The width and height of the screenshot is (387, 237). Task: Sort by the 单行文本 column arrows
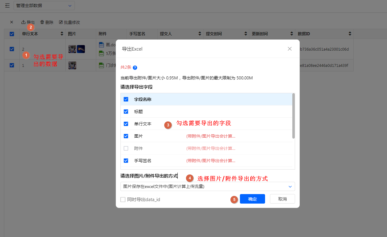pos(62,34)
